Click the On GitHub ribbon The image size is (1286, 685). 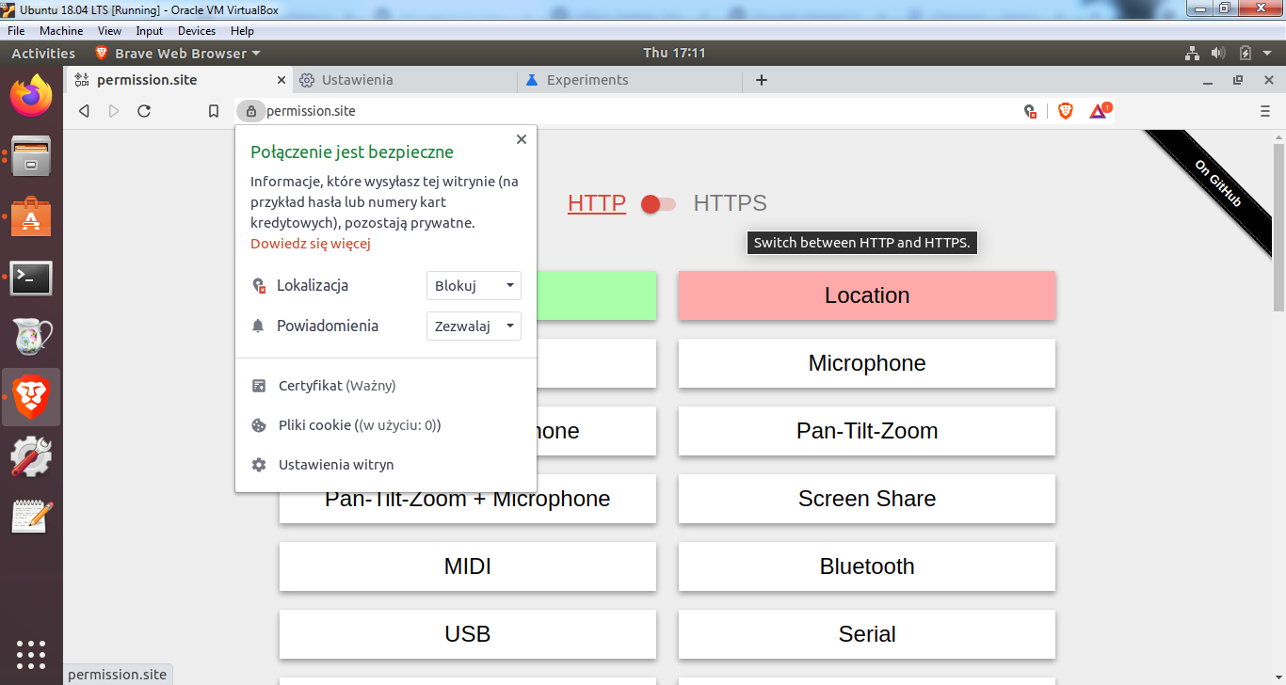tap(1217, 183)
